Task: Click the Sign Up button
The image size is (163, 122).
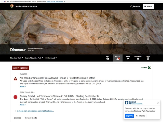Action: point(129,116)
